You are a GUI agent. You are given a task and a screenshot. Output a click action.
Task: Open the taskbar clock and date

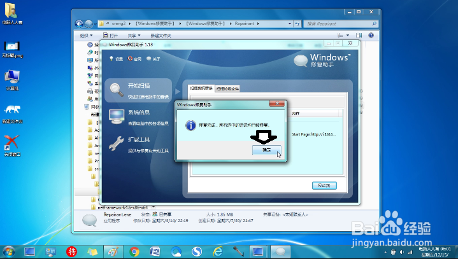click(x=435, y=252)
